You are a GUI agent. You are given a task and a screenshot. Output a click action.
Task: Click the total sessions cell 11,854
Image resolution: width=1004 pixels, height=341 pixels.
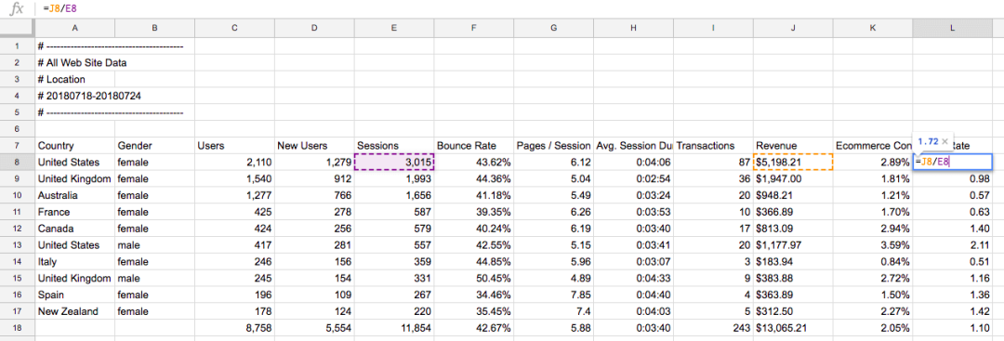point(394,328)
